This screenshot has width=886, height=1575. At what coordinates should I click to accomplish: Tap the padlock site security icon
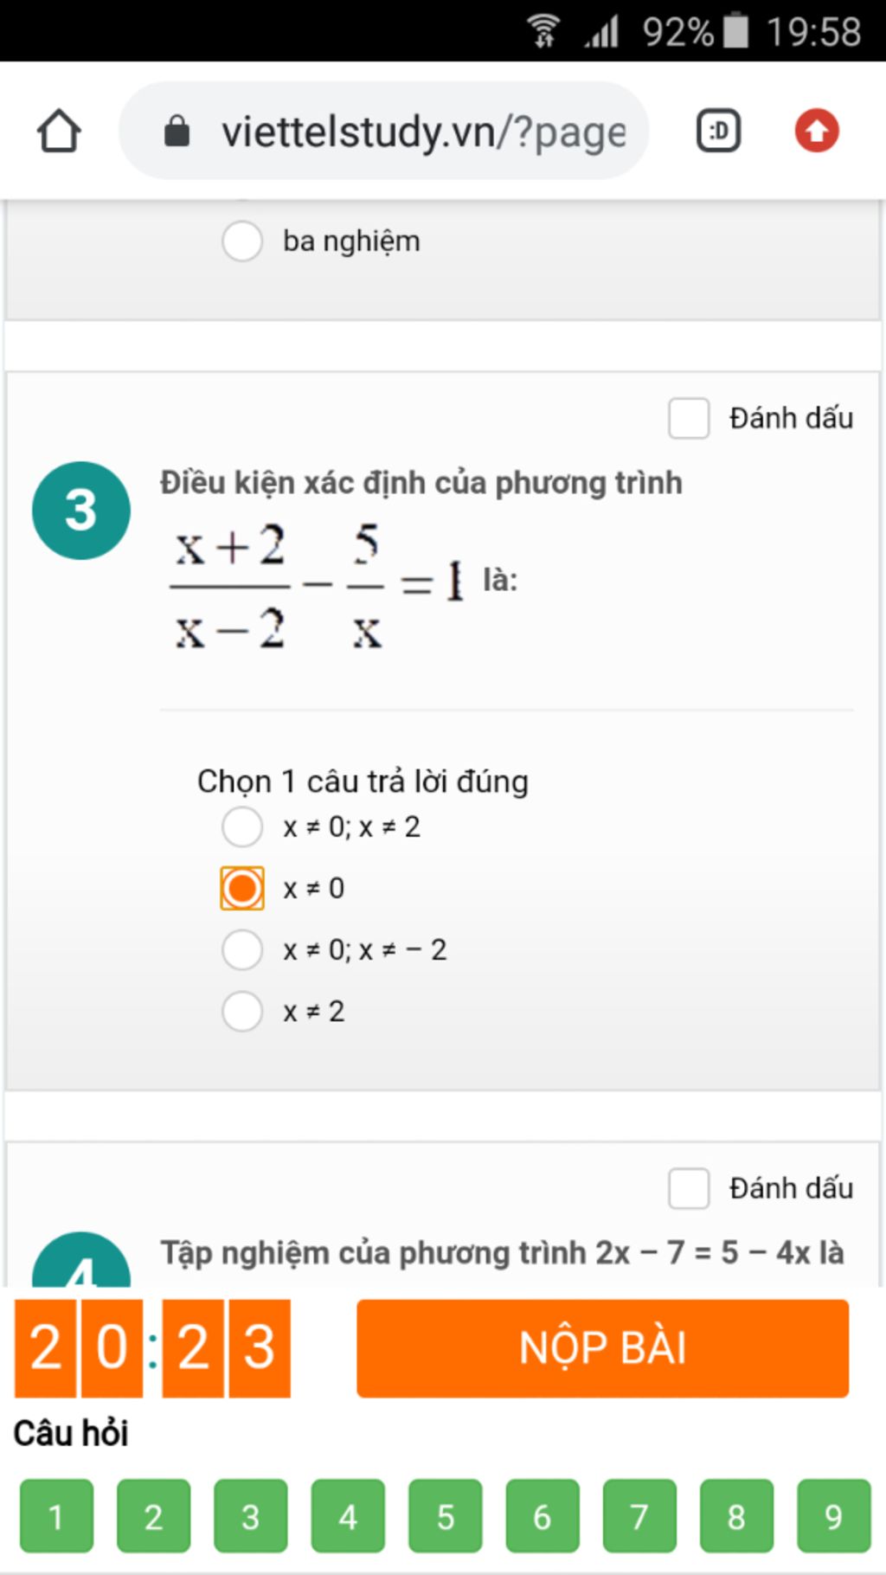pos(177,132)
